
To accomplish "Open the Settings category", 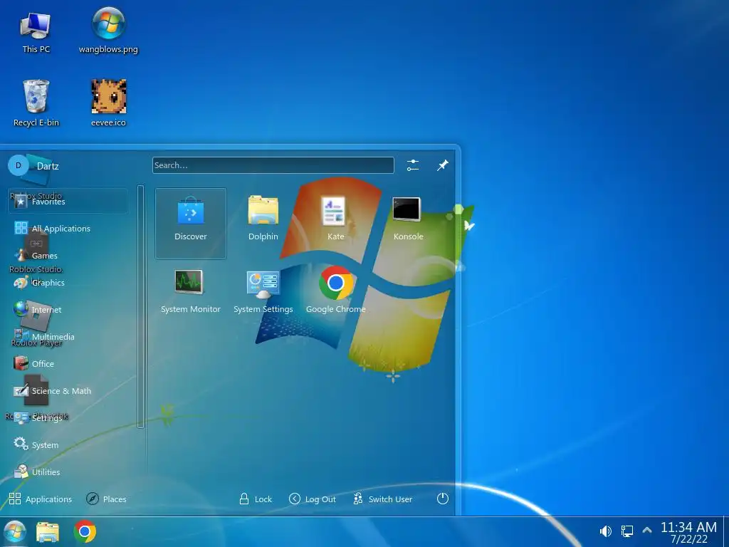I will tap(68, 417).
